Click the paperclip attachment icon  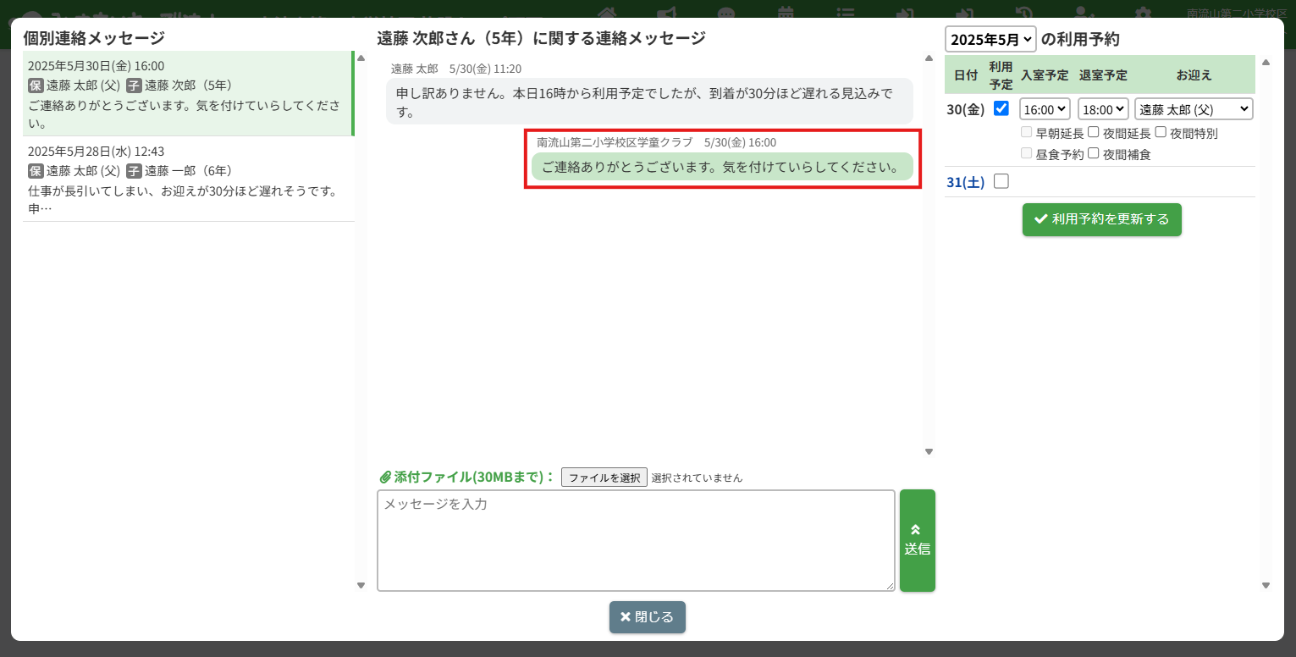384,477
